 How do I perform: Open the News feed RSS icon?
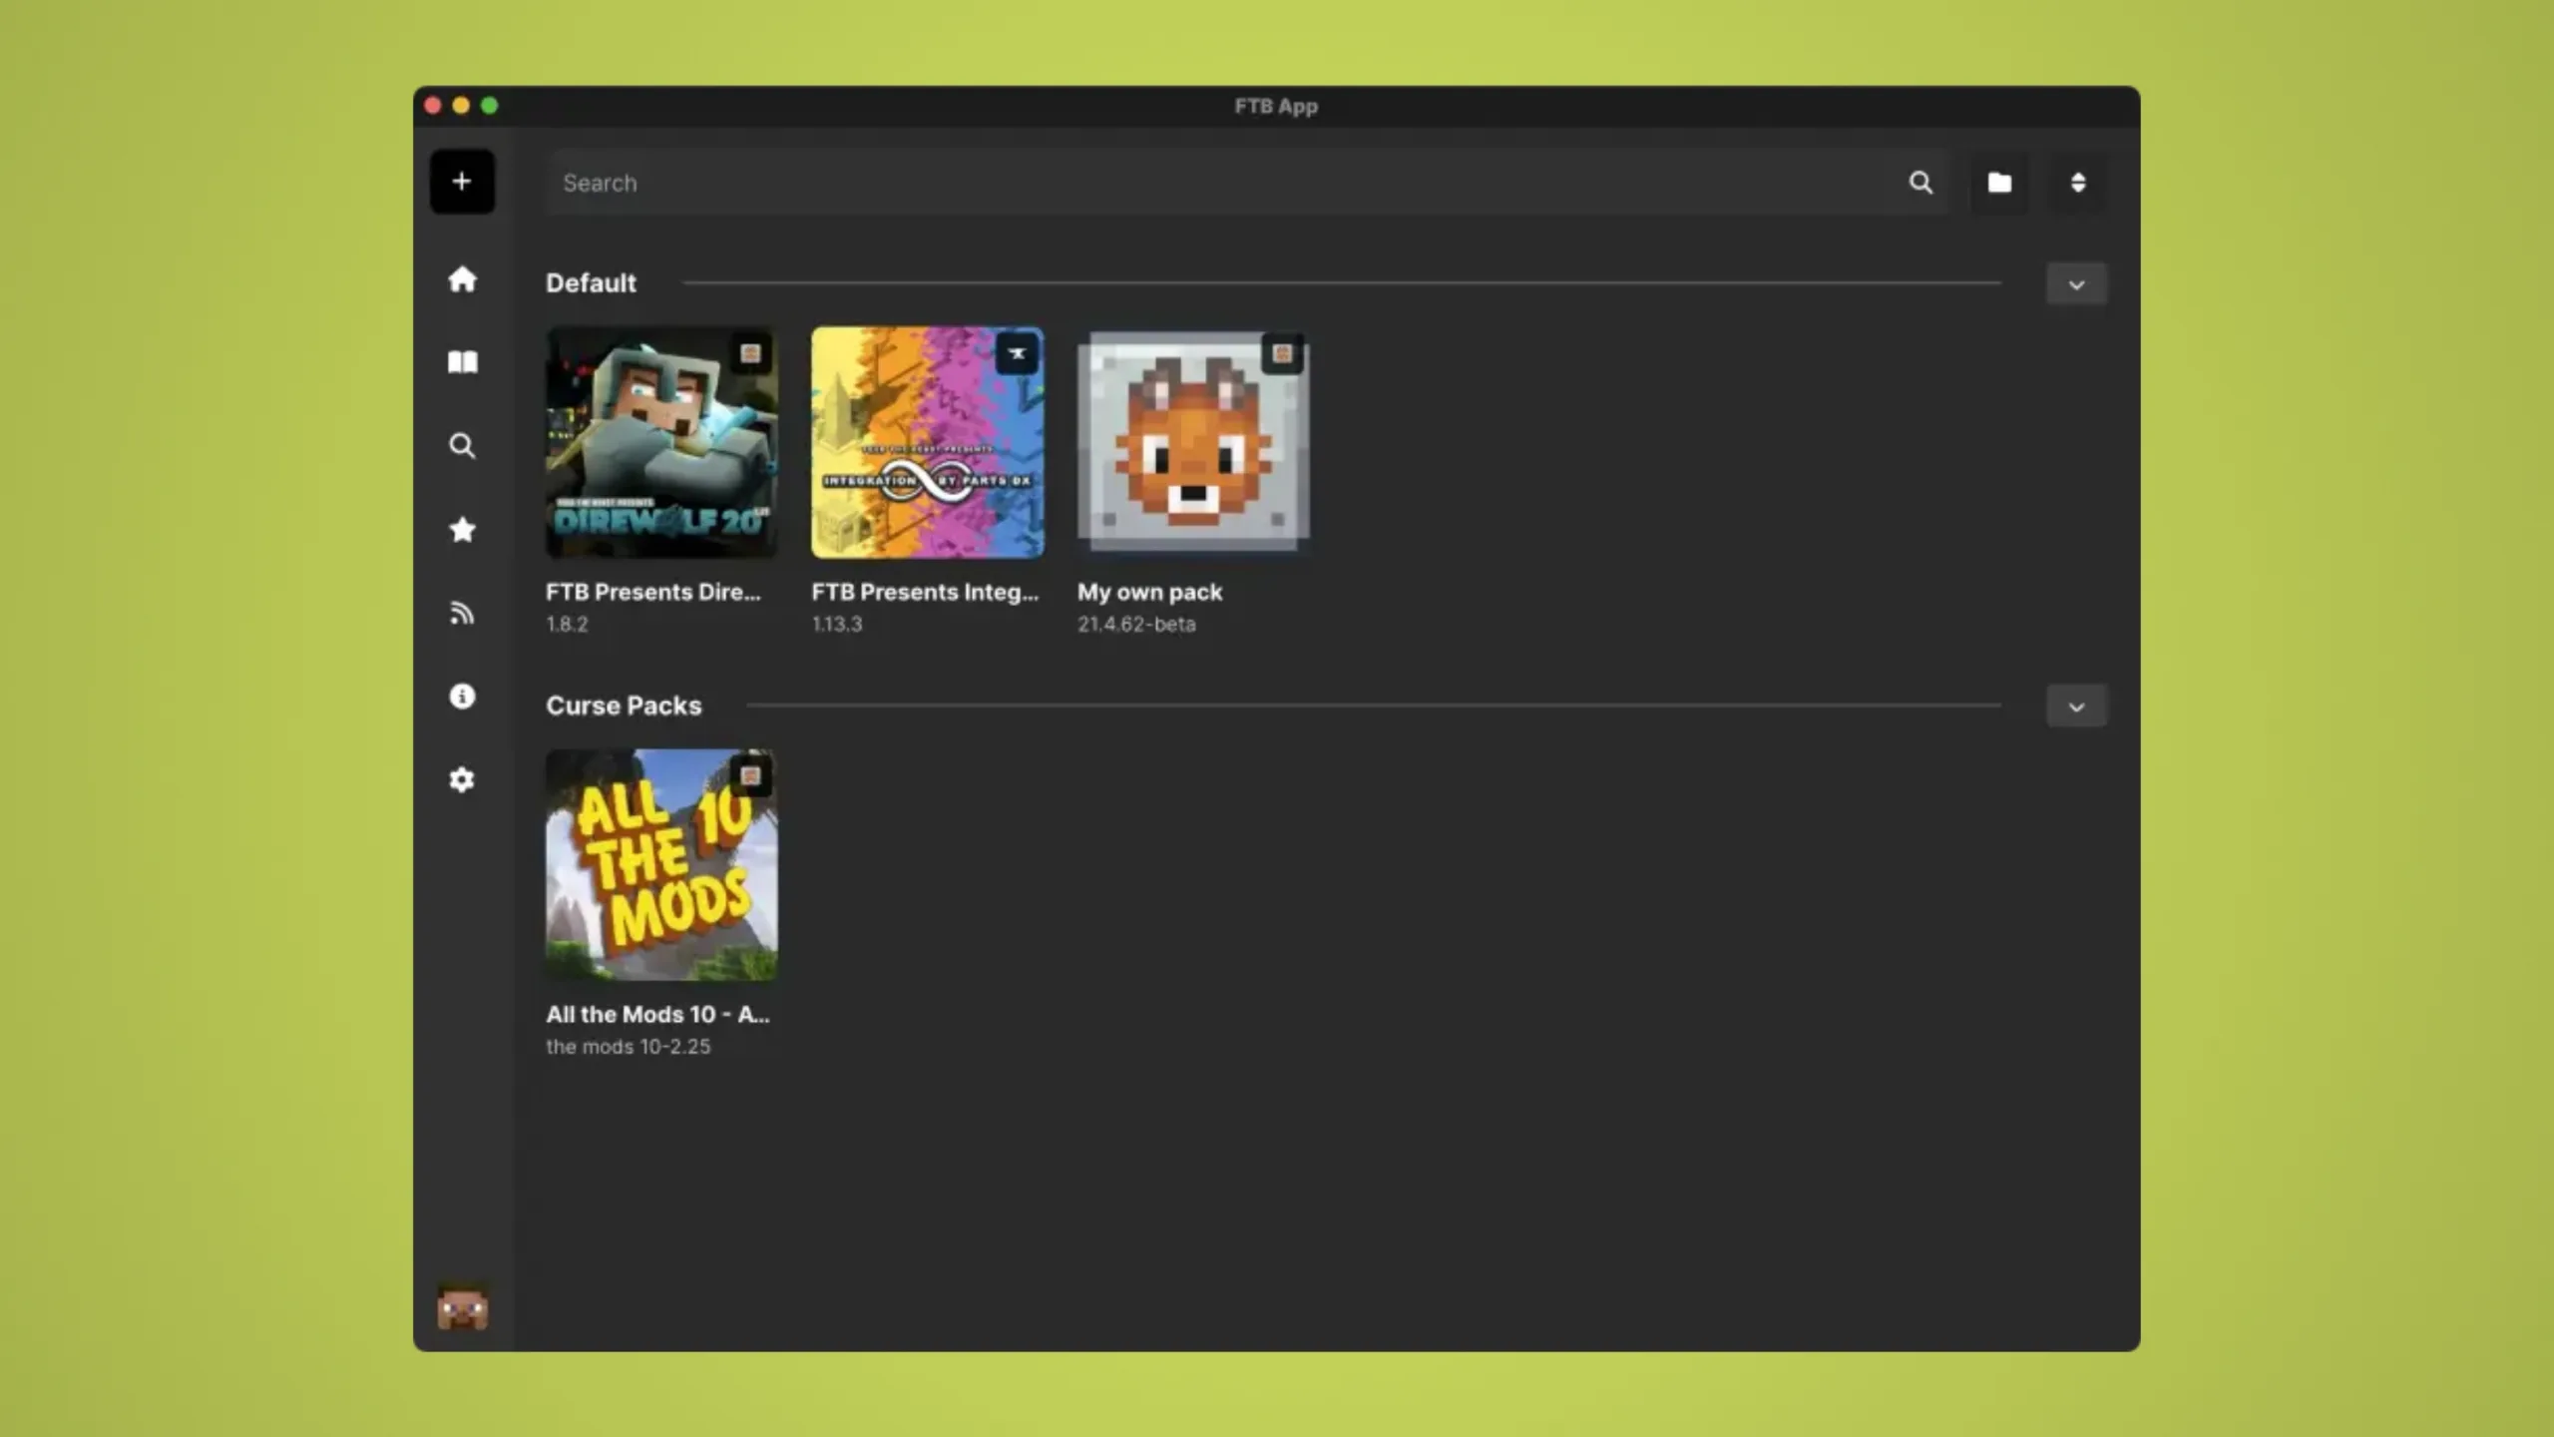(x=462, y=613)
